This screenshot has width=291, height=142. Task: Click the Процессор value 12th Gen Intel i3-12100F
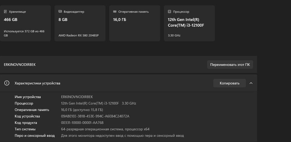99,103
